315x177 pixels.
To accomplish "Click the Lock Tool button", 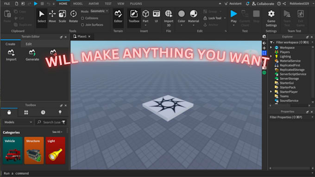I will (x=213, y=18).
